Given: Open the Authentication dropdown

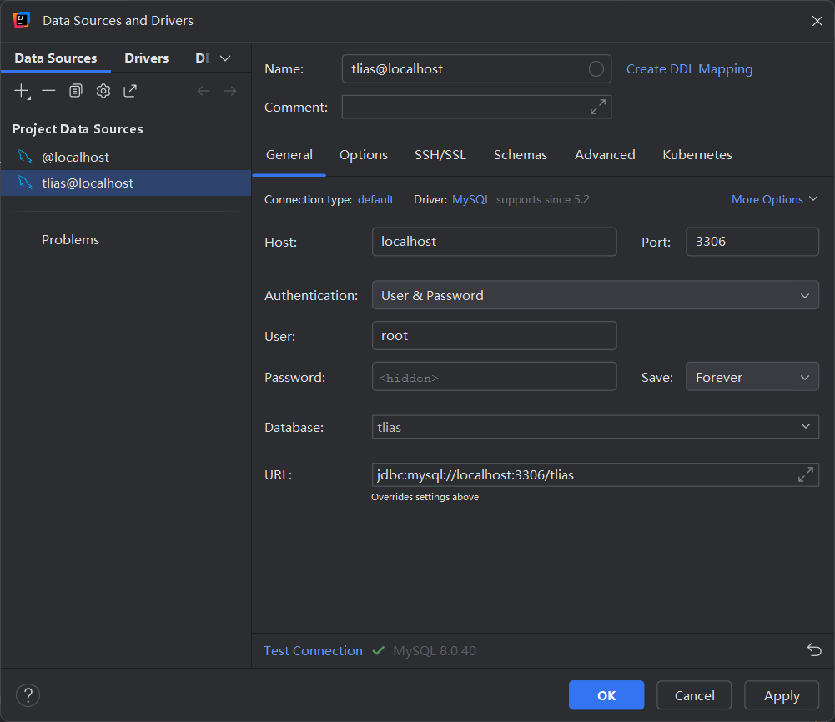Looking at the screenshot, I should [x=596, y=295].
